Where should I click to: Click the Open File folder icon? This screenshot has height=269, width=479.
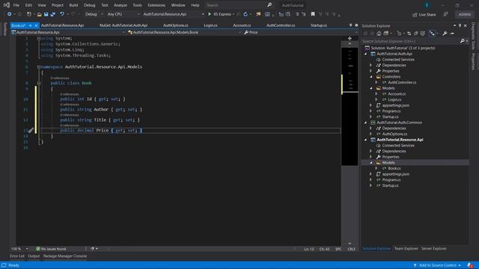click(x=39, y=14)
